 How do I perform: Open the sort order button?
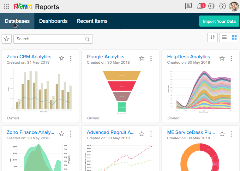213,37
